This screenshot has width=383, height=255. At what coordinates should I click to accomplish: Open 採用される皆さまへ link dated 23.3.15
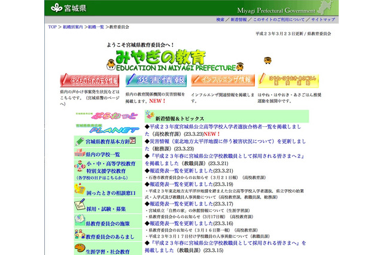[x=225, y=247]
